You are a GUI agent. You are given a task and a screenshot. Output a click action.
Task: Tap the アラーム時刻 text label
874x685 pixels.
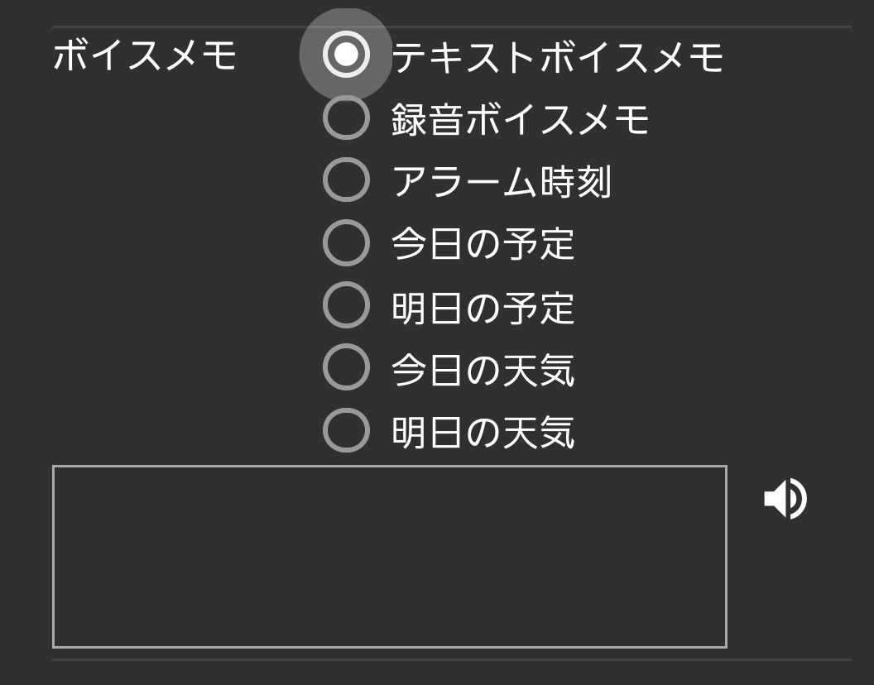pos(501,182)
